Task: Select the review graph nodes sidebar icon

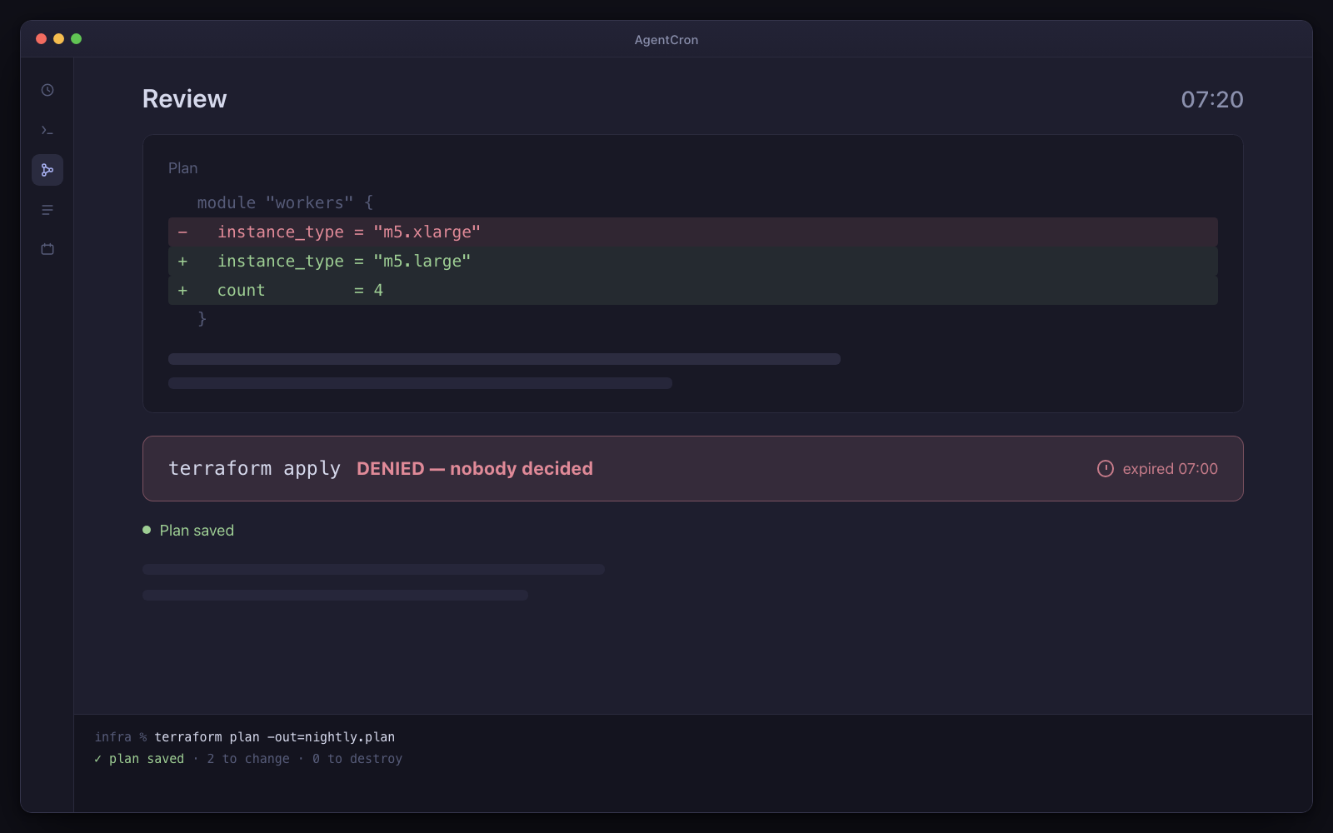Action: (x=47, y=170)
